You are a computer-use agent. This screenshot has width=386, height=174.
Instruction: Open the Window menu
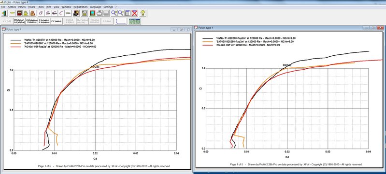66,7
